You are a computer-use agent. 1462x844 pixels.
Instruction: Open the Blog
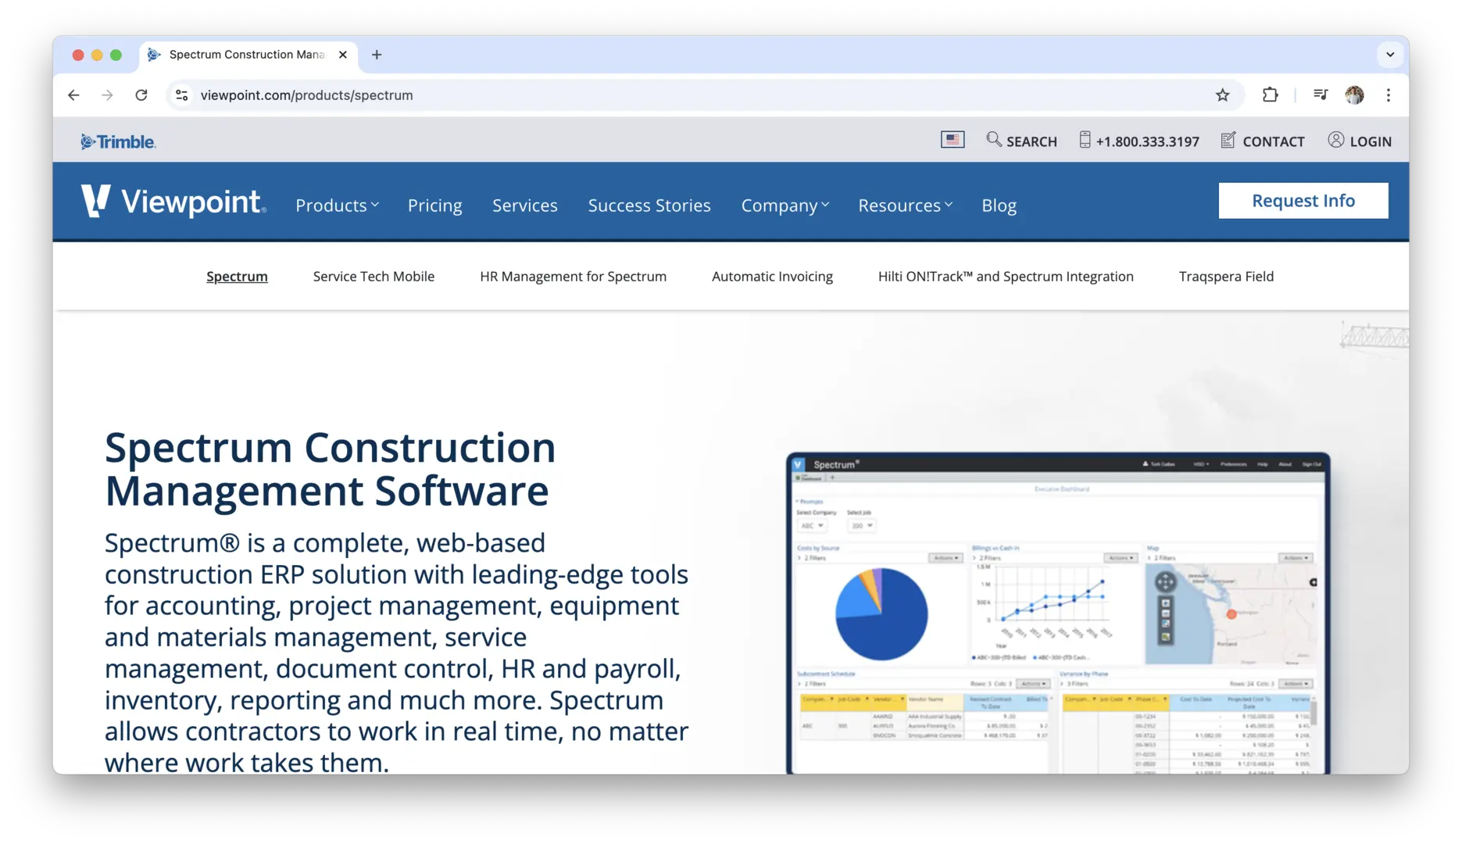pyautogui.click(x=999, y=206)
